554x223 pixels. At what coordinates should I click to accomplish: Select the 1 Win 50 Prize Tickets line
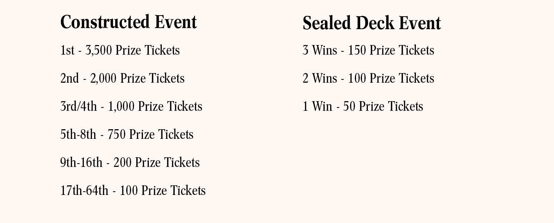[363, 106]
